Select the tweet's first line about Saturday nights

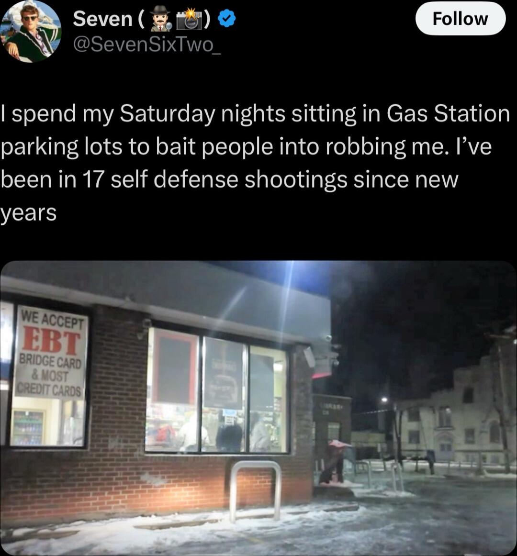[256, 114]
